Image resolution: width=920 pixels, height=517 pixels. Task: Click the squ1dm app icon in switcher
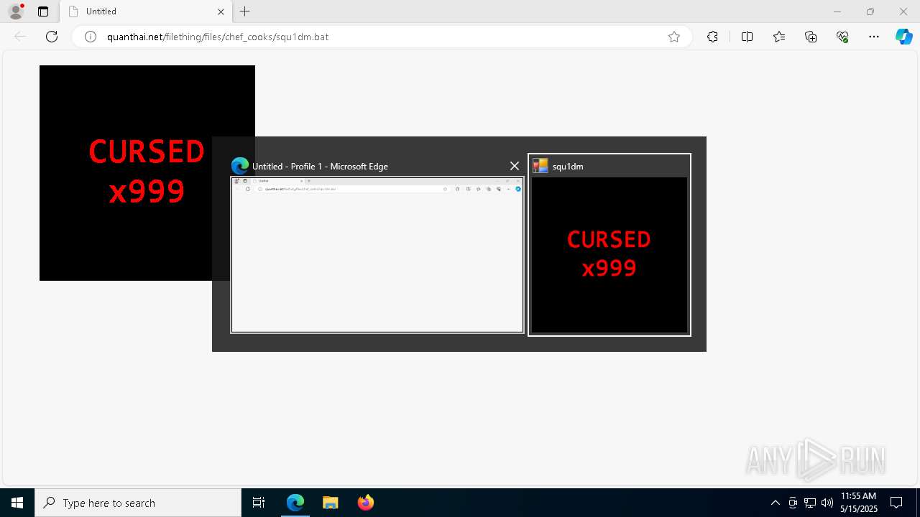point(540,166)
